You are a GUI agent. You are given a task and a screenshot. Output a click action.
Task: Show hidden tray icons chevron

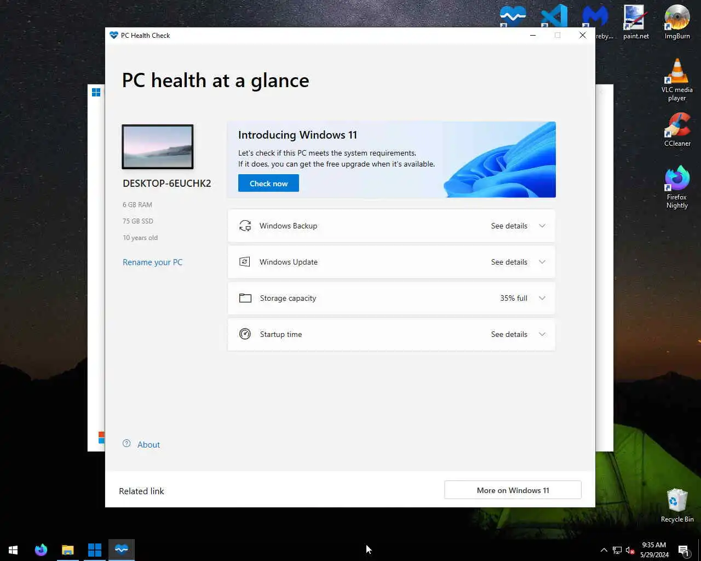click(x=604, y=550)
